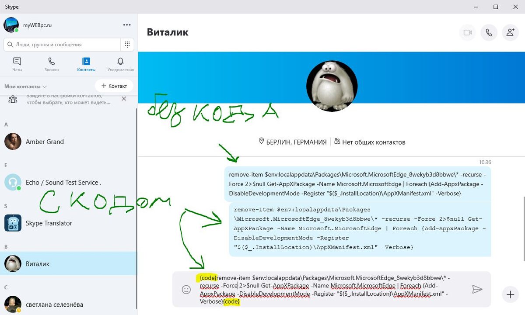Start an audio call with Виталик
This screenshot has height=315, width=525.
pos(489,33)
